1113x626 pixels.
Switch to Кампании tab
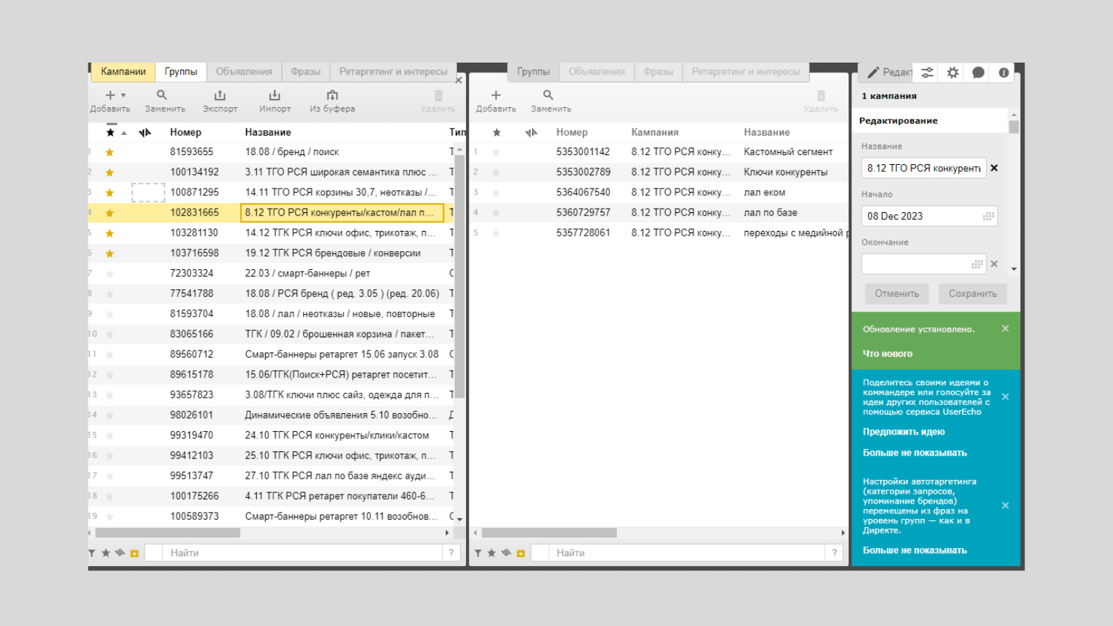[x=123, y=72]
